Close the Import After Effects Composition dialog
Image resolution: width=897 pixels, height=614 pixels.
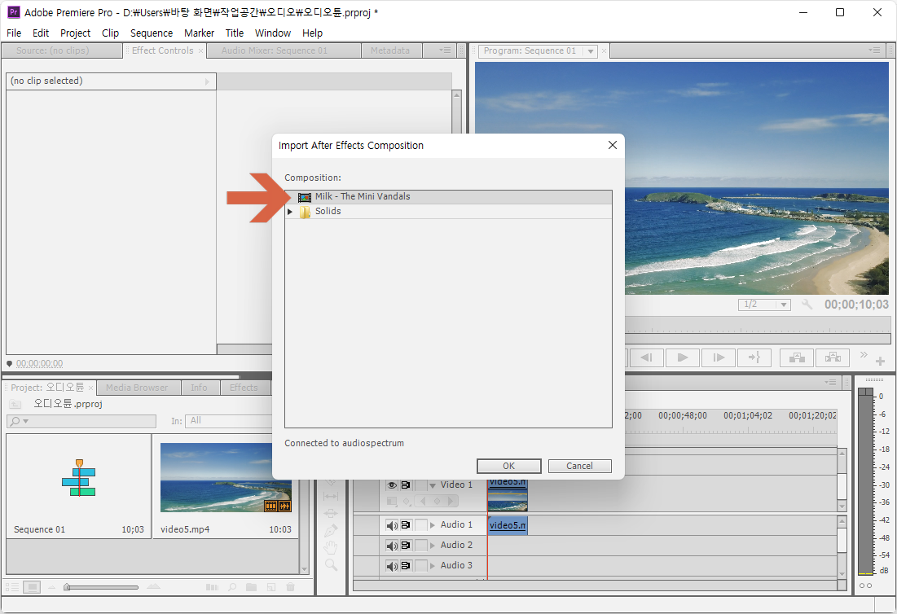612,145
